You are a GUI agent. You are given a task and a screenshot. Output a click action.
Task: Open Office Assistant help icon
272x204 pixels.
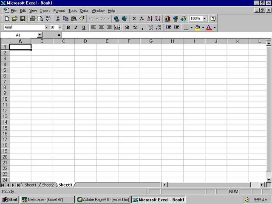click(213, 19)
